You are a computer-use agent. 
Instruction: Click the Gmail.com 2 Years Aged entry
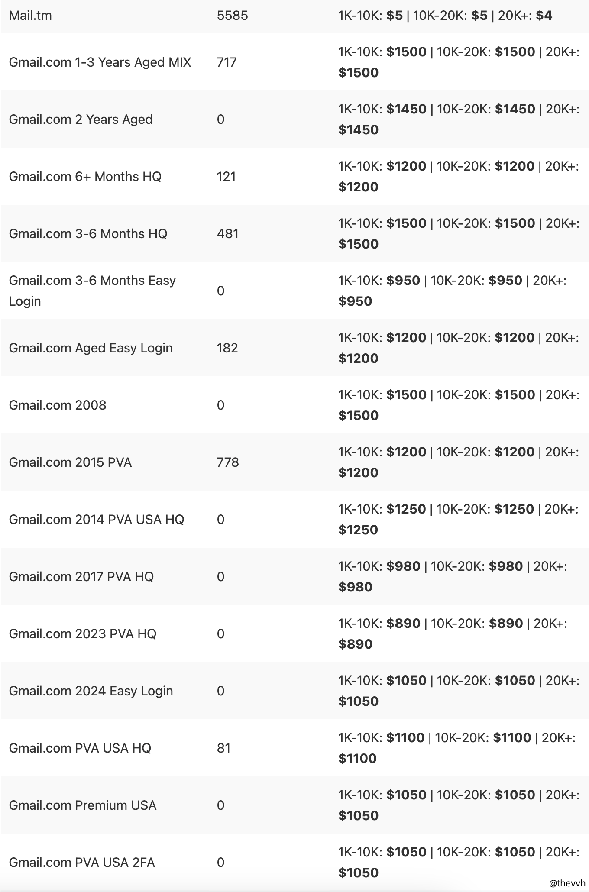(81, 120)
